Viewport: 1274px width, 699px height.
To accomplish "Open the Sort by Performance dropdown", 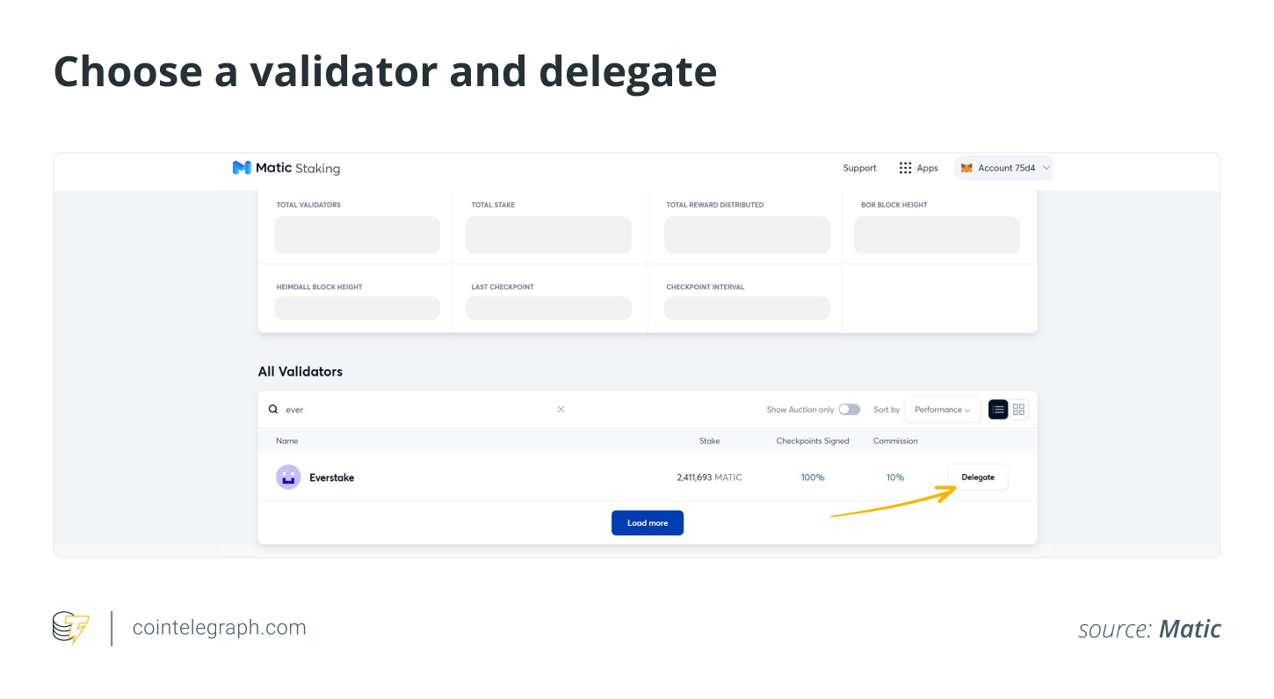I will pyautogui.click(x=942, y=409).
